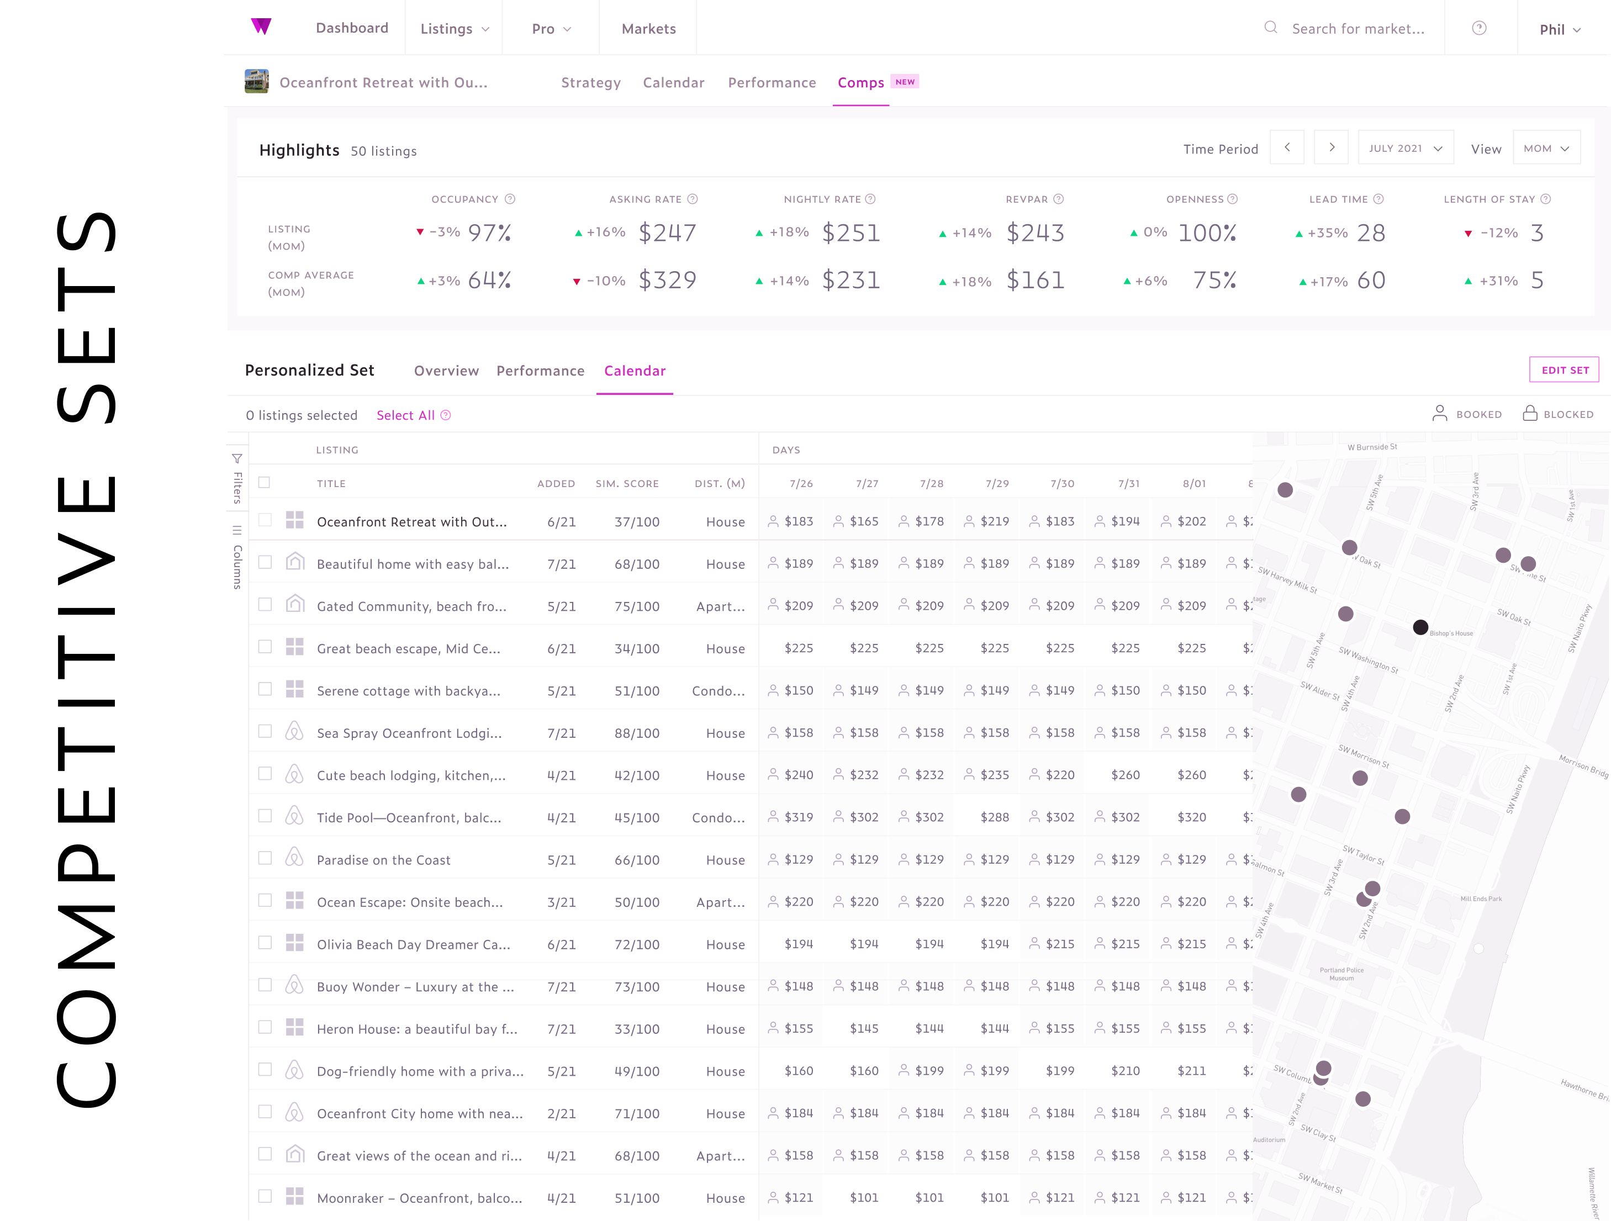
Task: Click the Select All info icon
Action: [x=446, y=415]
